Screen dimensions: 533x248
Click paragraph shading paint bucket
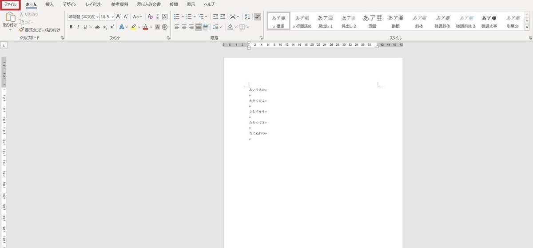click(230, 27)
